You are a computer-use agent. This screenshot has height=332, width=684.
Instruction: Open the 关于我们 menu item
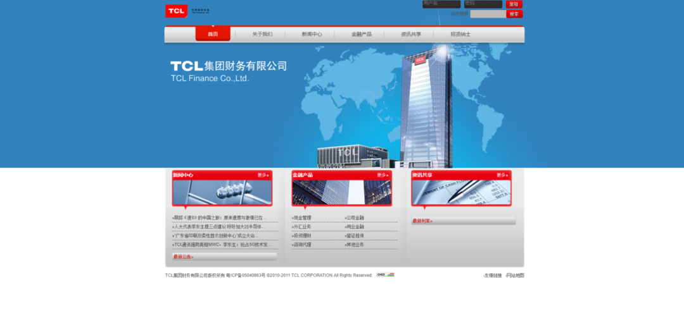(262, 34)
